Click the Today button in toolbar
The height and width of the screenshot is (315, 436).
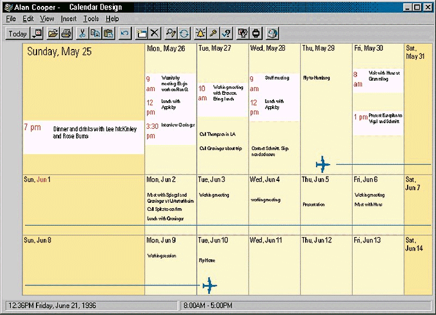point(17,34)
